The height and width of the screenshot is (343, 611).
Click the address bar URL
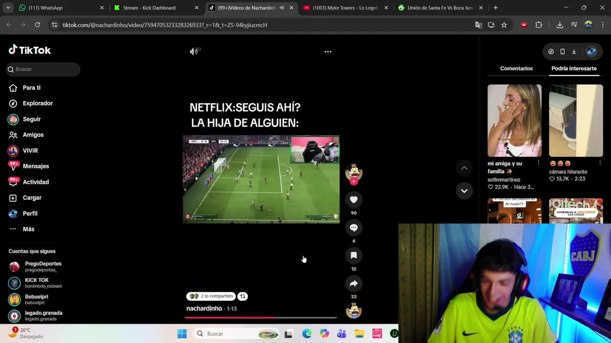tap(165, 25)
